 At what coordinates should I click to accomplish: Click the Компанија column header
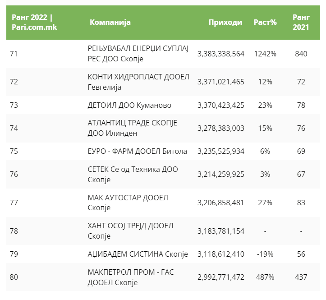pos(110,23)
